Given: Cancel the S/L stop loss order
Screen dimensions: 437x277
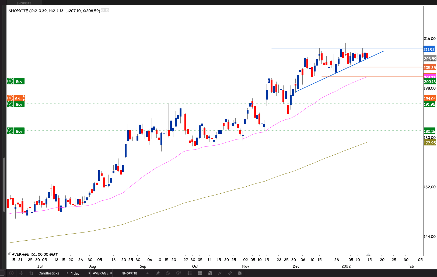Looking at the screenshot, I should pos(10,98).
